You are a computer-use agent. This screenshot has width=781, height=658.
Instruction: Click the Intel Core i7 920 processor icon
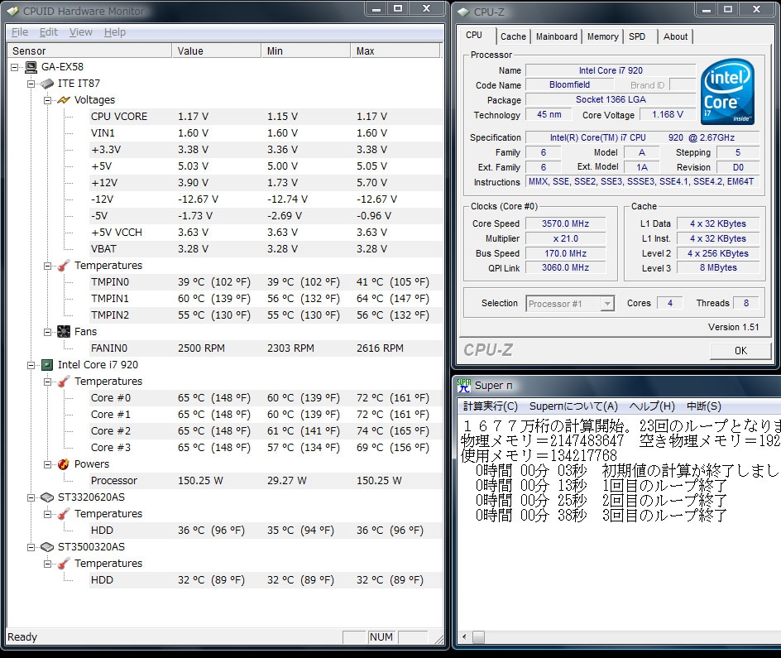(47, 365)
